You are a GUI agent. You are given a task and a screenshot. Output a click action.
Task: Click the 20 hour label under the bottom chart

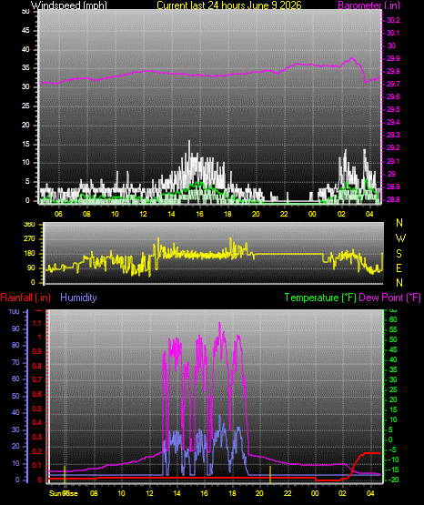259,493
